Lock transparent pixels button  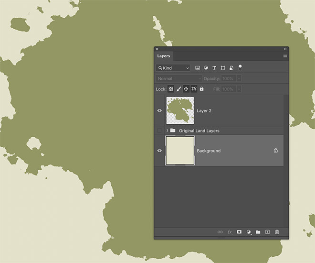(x=170, y=89)
